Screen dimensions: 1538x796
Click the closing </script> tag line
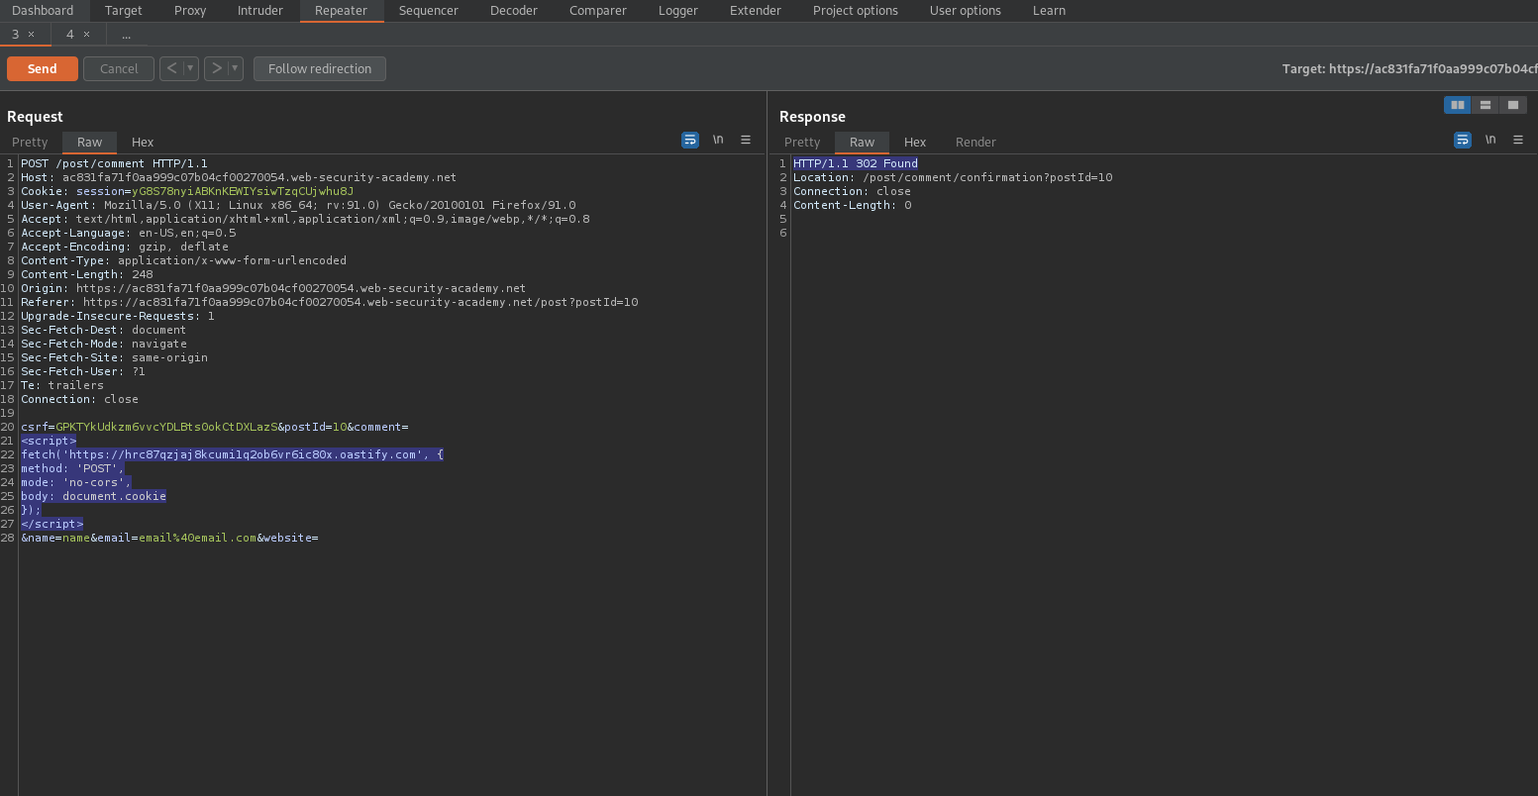52,524
